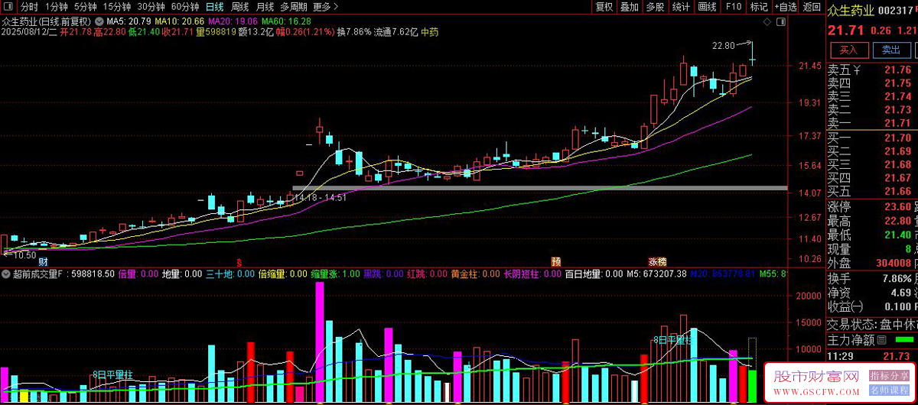The height and width of the screenshot is (405, 918).
Task: Select the 30分钟 period
Action: tap(151, 7)
